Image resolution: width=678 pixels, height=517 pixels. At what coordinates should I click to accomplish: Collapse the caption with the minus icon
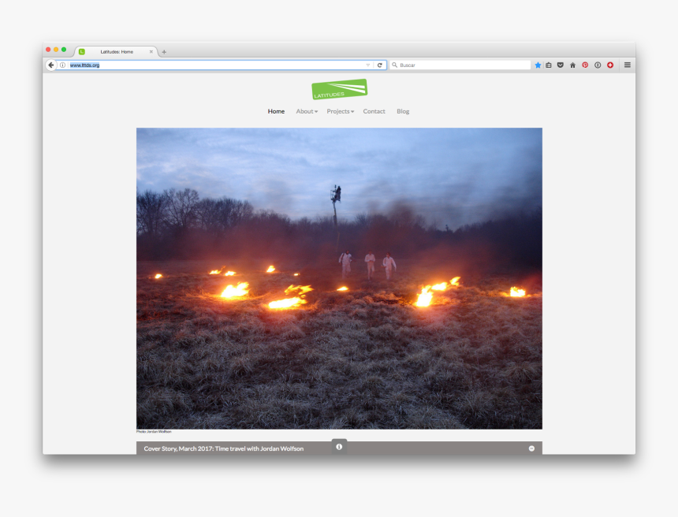tap(532, 447)
